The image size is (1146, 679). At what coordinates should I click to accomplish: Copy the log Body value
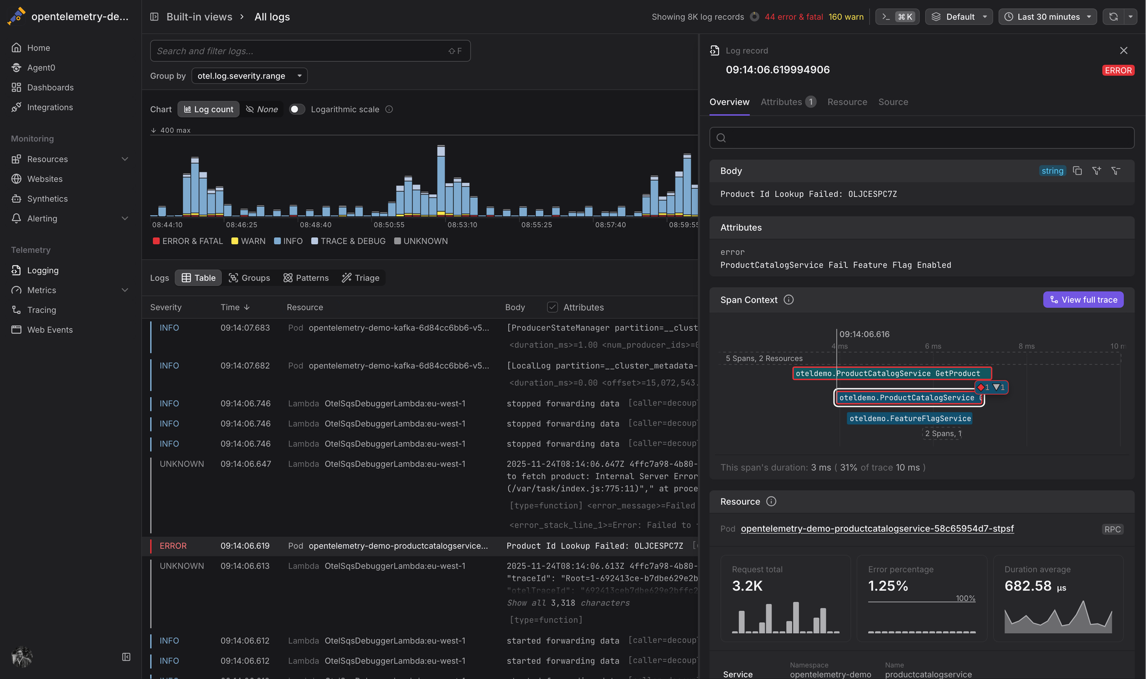[1077, 171]
